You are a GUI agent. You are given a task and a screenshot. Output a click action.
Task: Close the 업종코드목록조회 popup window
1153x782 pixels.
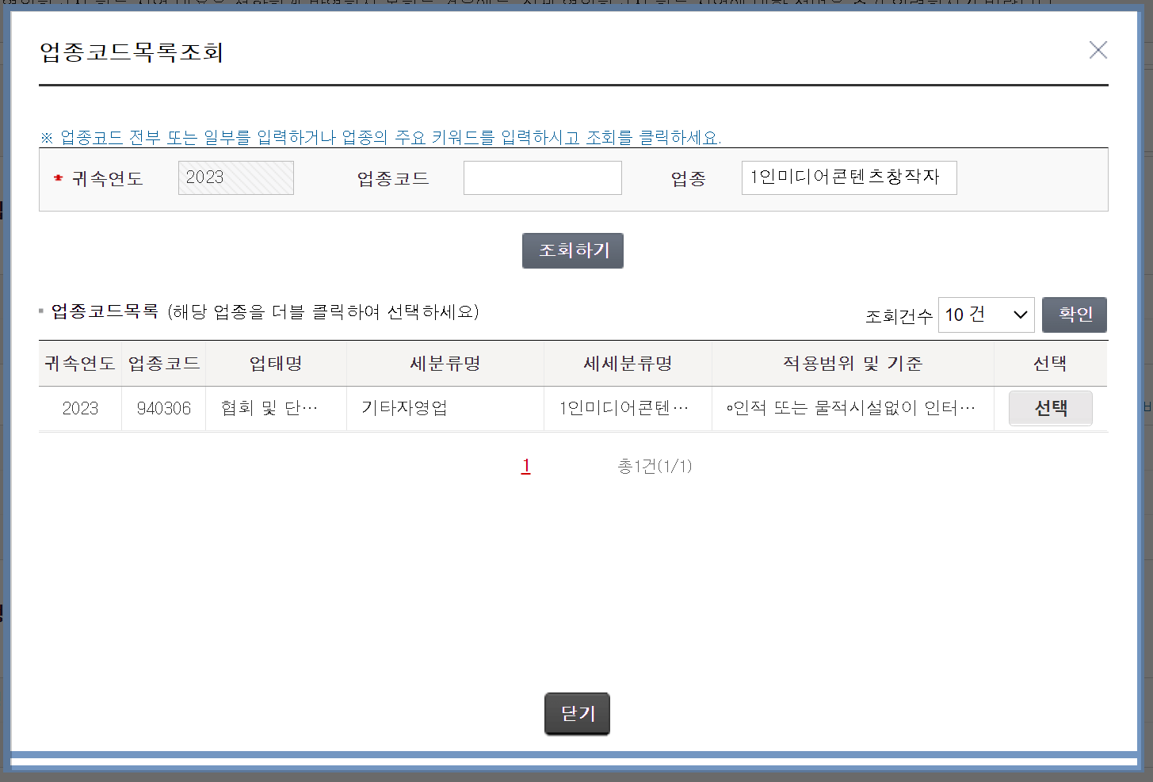pos(1098,49)
